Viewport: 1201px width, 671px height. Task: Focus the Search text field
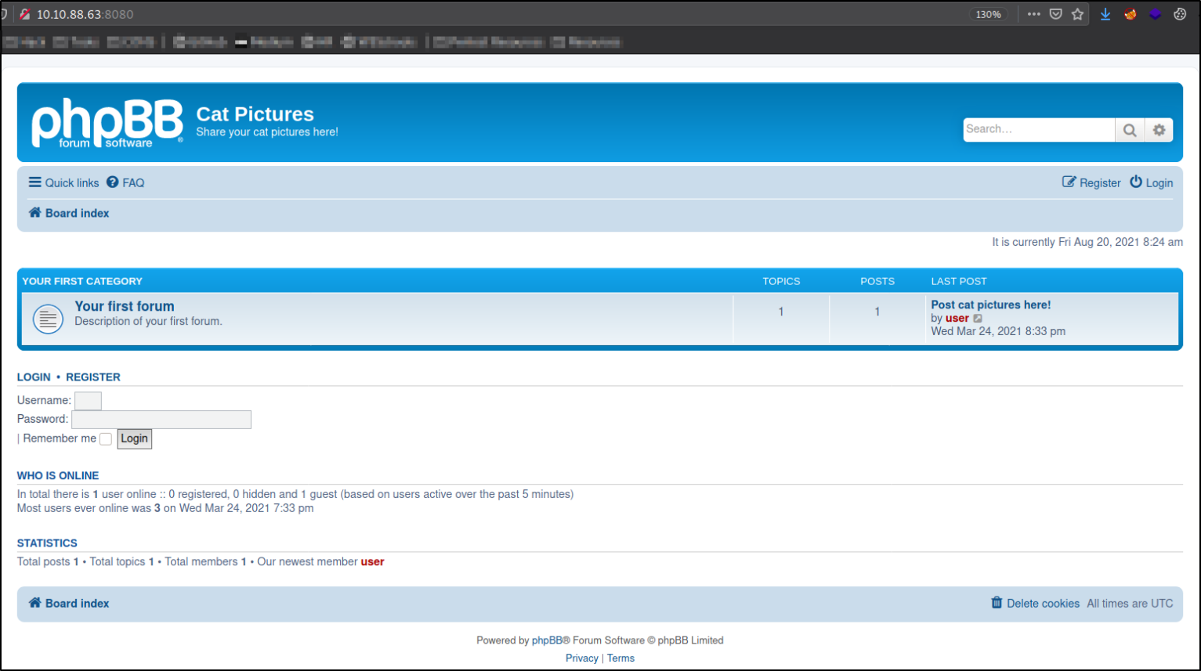1039,130
